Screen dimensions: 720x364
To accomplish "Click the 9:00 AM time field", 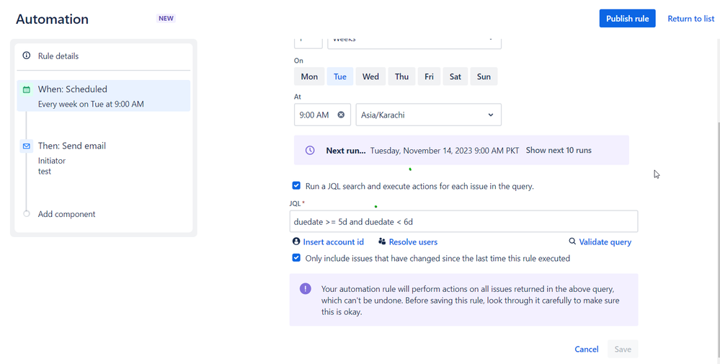I will (322, 115).
